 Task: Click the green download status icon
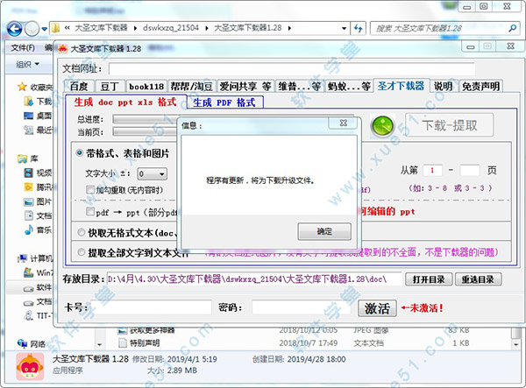(383, 127)
